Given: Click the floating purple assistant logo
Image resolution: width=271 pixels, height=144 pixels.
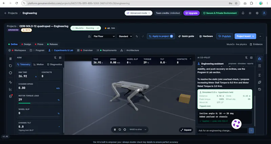Looking at the screenshot, I should pyautogui.click(x=236, y=124).
